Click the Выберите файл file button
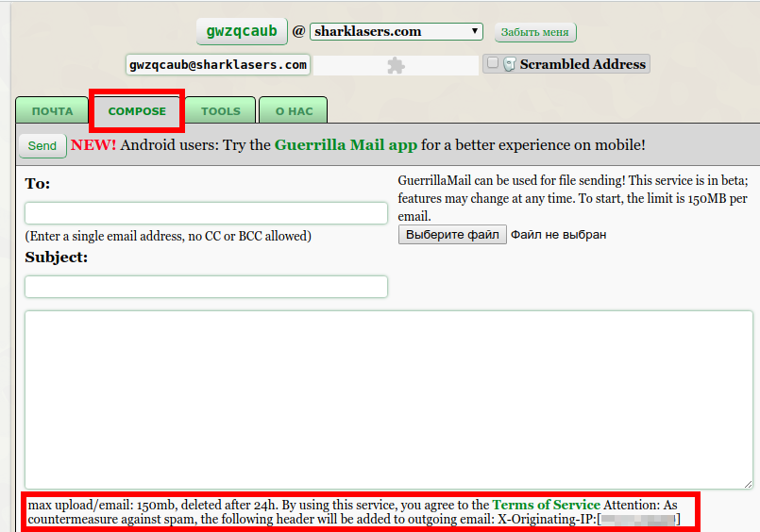The width and height of the screenshot is (760, 532). click(x=452, y=234)
